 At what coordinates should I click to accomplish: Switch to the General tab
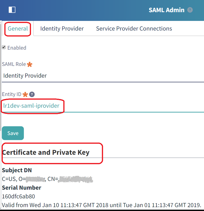tap(18, 29)
